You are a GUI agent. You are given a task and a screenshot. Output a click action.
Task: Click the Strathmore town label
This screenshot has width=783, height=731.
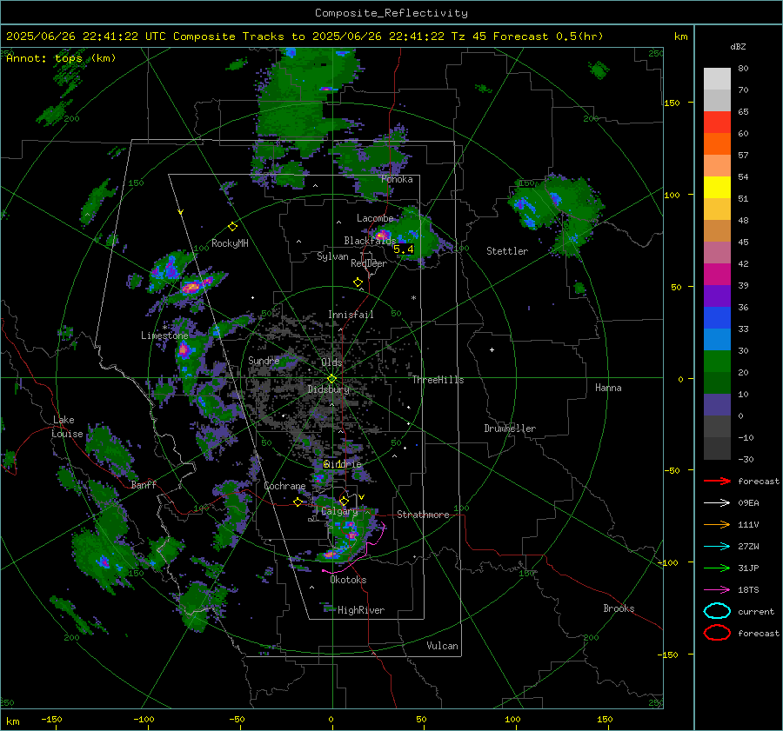[423, 515]
